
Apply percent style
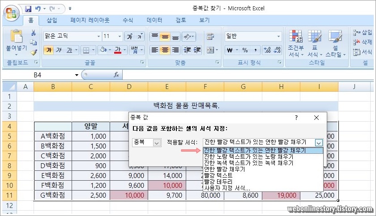click(x=245, y=50)
